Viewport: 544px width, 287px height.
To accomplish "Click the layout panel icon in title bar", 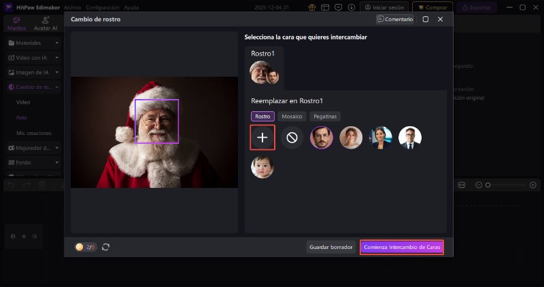I will pos(325,7).
